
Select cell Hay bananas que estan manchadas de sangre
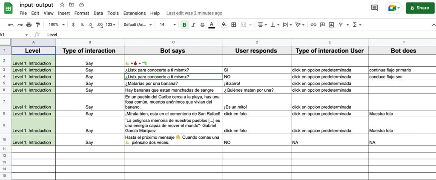coord(174,90)
